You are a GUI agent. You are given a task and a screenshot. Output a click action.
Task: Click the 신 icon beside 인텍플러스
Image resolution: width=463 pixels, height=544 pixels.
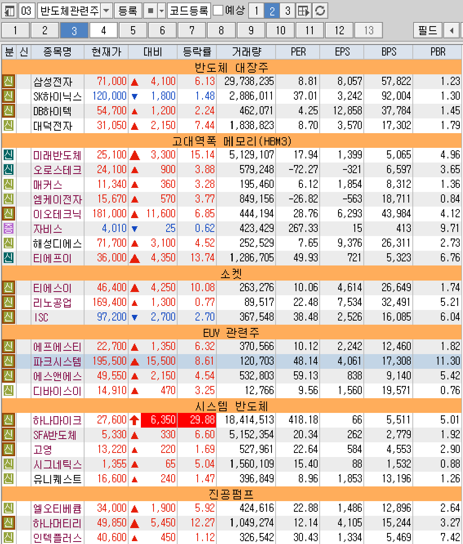pyautogui.click(x=9, y=537)
